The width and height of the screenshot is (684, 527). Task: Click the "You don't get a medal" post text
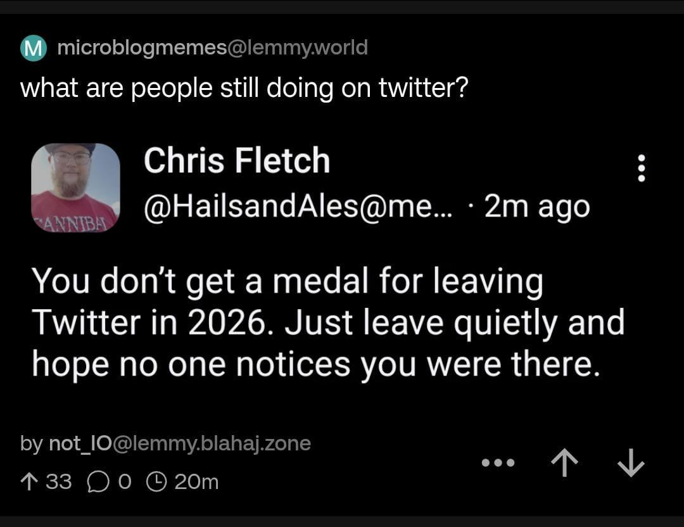328,322
